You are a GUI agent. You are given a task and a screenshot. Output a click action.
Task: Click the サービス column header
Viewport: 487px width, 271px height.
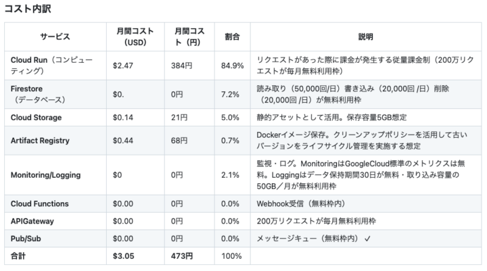[x=55, y=36]
